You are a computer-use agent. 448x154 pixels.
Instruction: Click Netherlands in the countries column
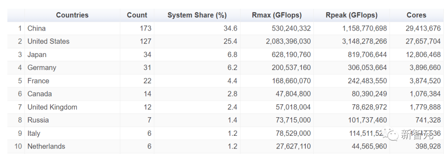46,146
